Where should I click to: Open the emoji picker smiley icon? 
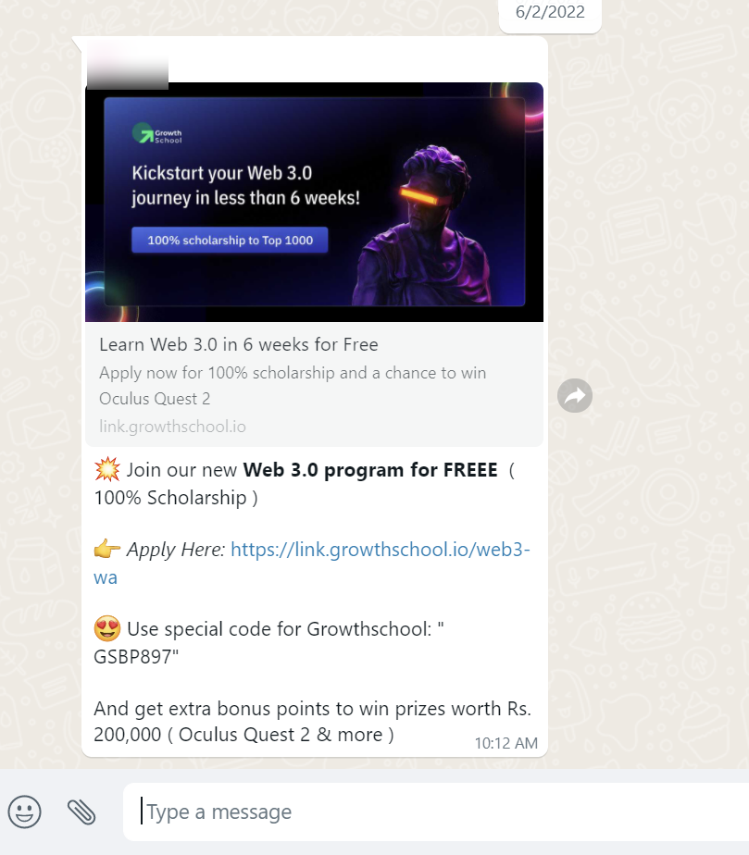[24, 812]
